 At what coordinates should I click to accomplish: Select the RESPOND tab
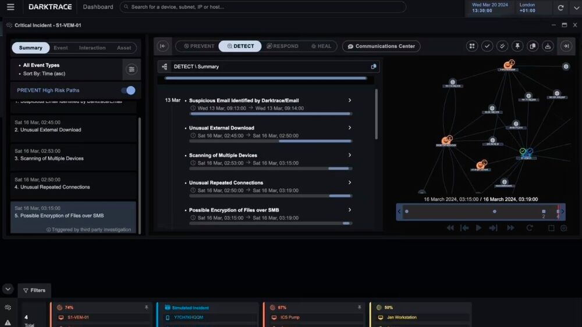tap(283, 46)
